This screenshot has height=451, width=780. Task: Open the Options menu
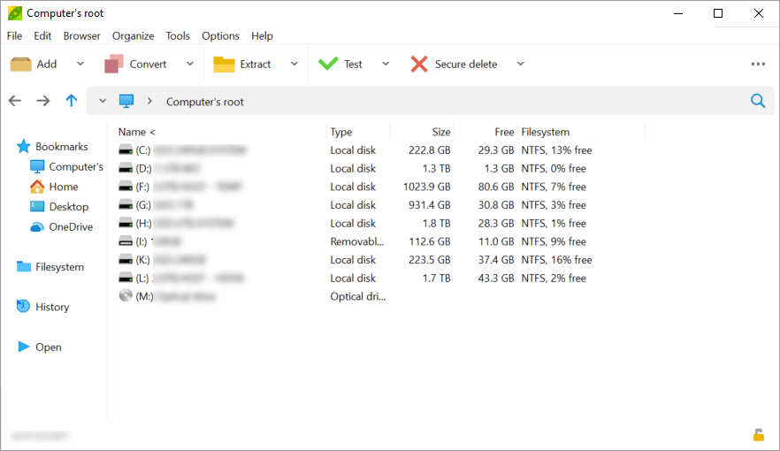tap(220, 35)
